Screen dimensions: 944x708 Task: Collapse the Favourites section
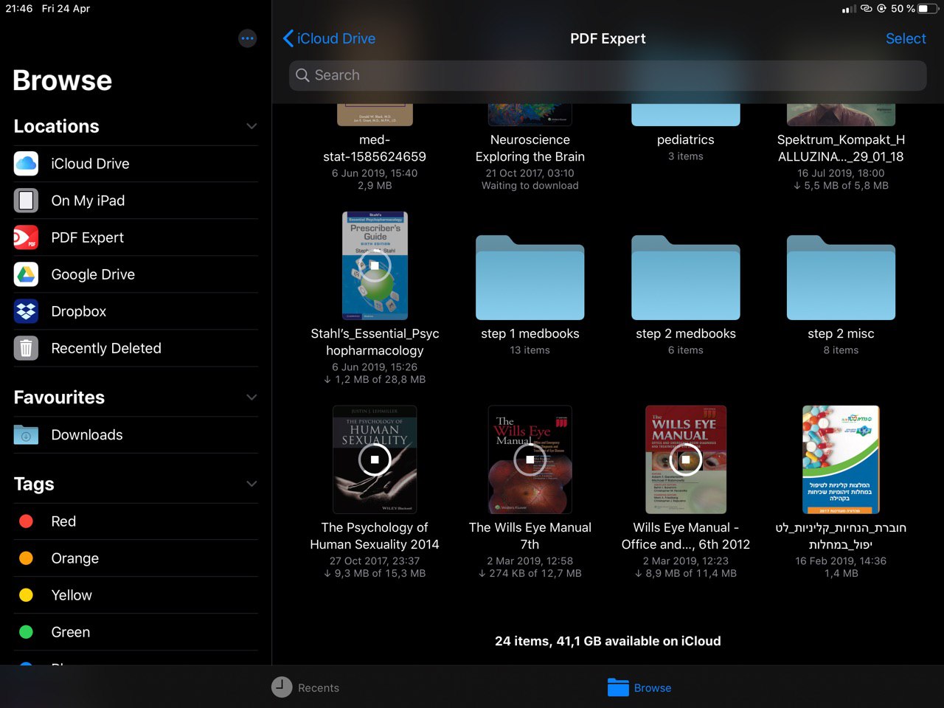[x=251, y=397]
